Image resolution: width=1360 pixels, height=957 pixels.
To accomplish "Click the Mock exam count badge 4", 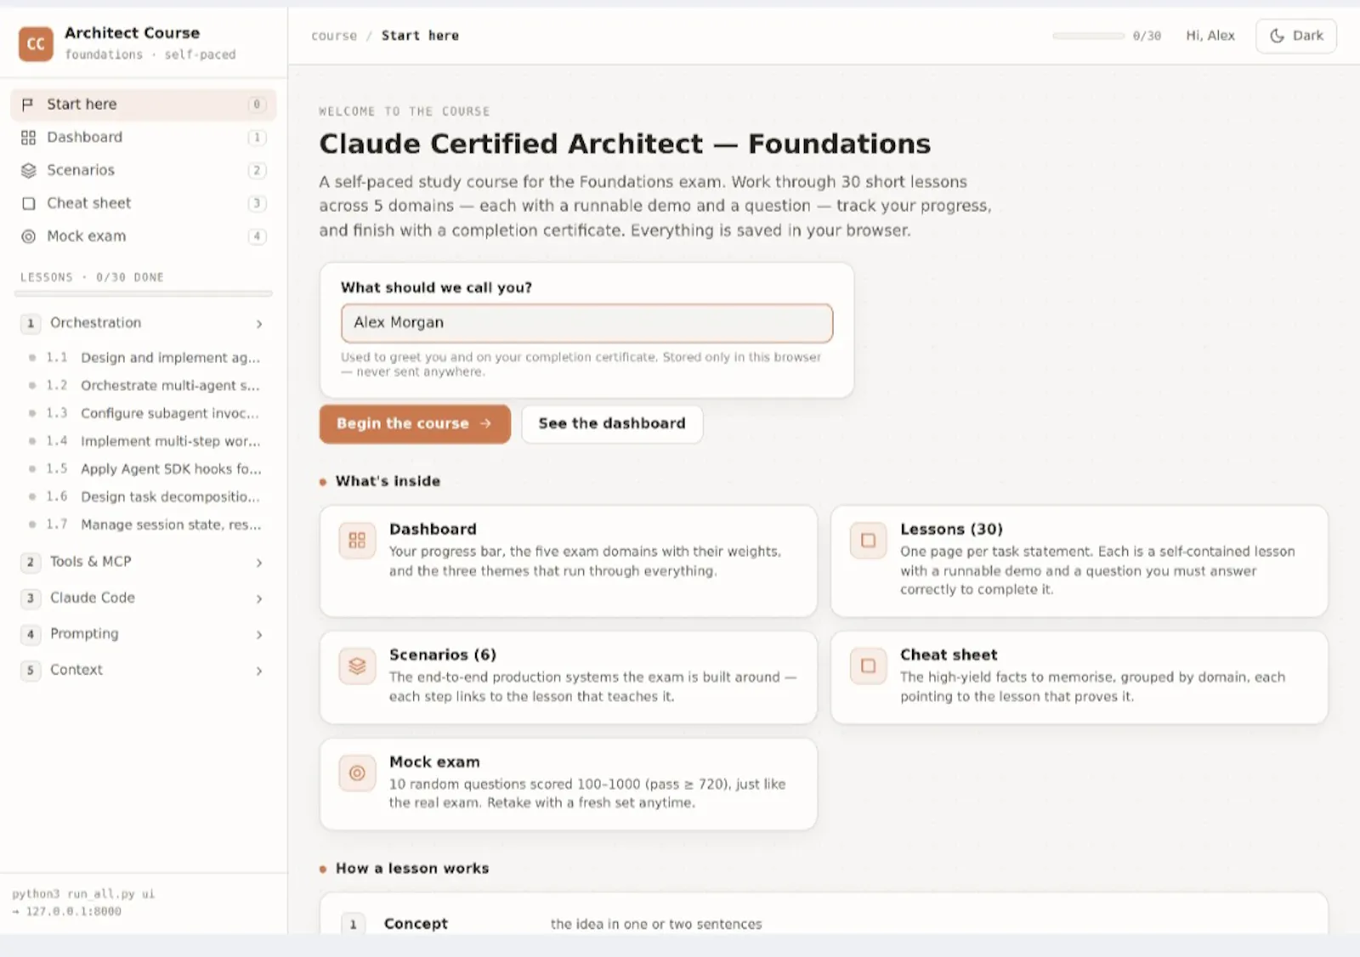I will [257, 236].
